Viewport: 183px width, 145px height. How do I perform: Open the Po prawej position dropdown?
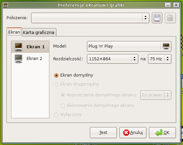tap(156, 95)
